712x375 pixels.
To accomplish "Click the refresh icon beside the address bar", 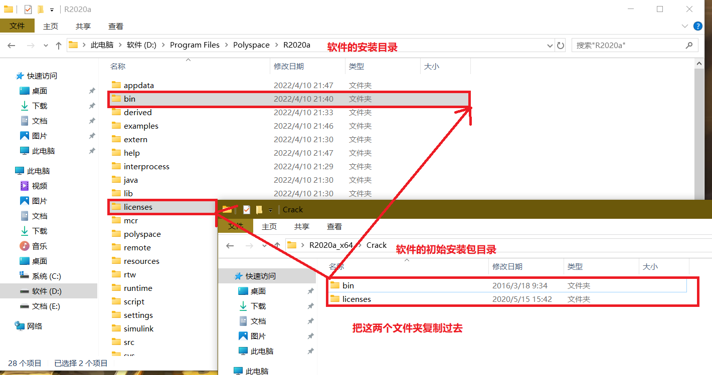I will click(x=561, y=45).
